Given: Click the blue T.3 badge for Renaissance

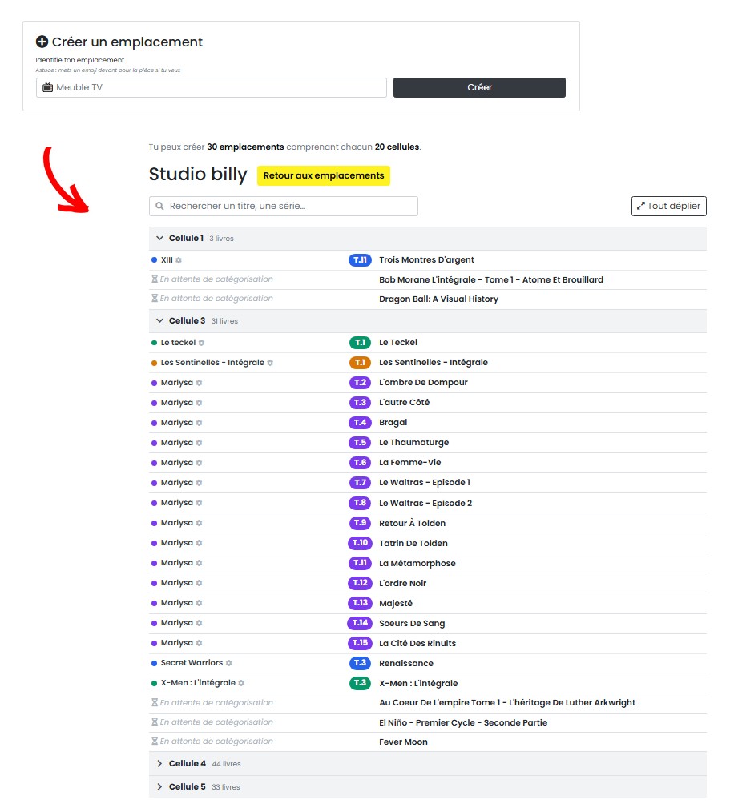Looking at the screenshot, I should point(360,663).
